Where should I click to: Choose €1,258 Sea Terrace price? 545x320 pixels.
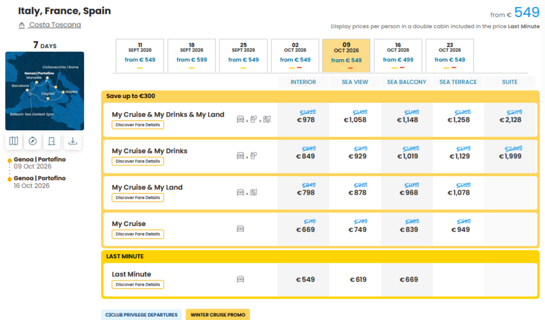pyautogui.click(x=459, y=120)
